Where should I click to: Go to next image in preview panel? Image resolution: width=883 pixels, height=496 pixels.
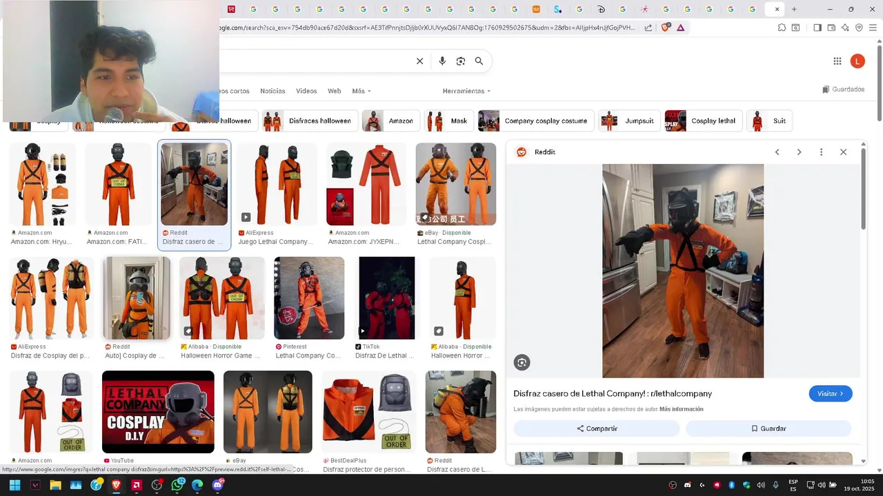click(799, 152)
